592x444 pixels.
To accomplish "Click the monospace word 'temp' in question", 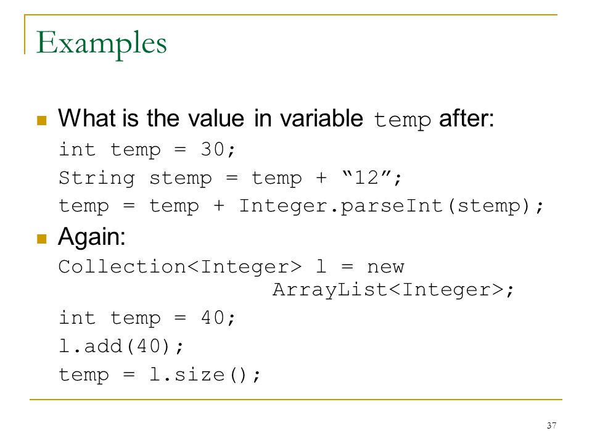I will 402,120.
